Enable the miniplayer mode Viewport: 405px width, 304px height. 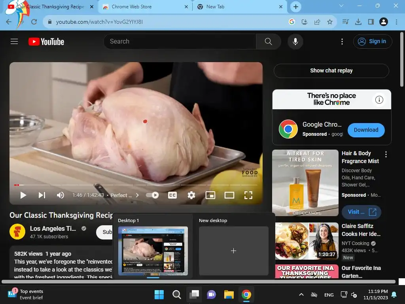210,195
